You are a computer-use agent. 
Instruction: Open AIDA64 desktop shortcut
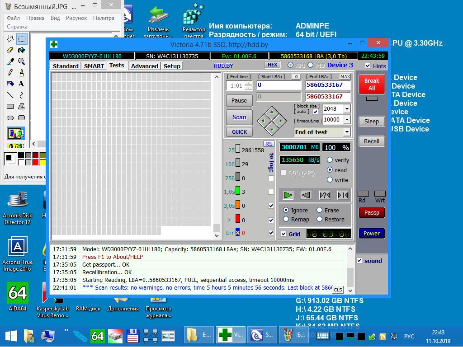[18, 296]
